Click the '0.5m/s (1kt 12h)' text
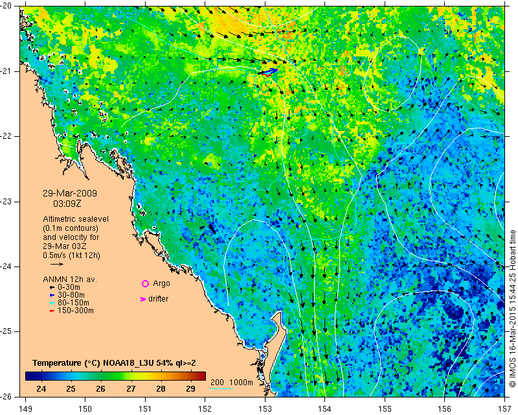 coord(71,255)
